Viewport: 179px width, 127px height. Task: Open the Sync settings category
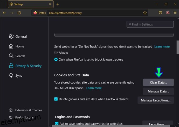[x=16, y=76]
